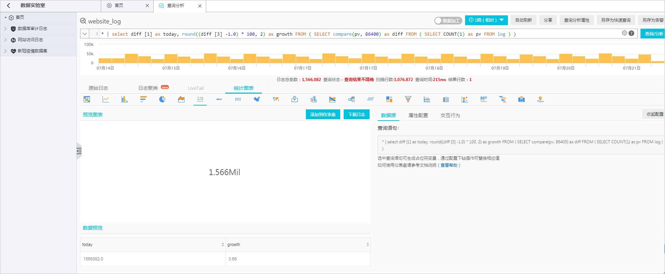
Task: Click the collapse sidebar handle icon
Action: tap(79, 151)
